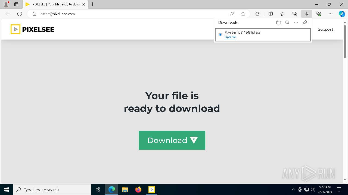View site information lock icon
348x195 pixels.
(34, 14)
